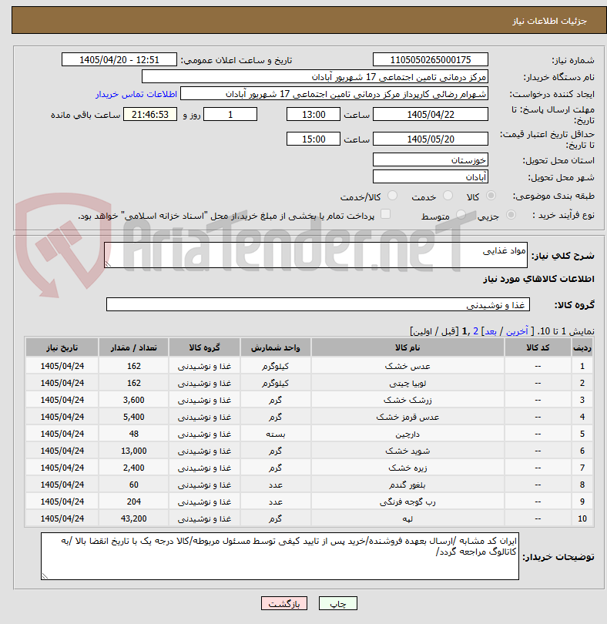
Task: Click the row number 10 cell
Action: click(x=582, y=518)
